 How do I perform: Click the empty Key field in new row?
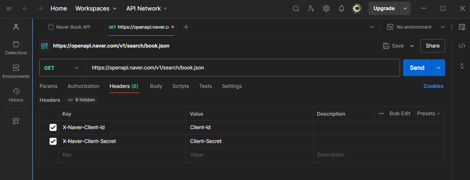[x=122, y=155]
